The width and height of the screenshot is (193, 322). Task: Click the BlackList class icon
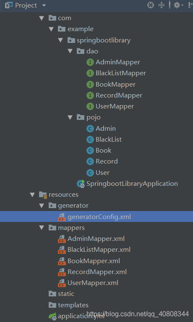[90, 140]
